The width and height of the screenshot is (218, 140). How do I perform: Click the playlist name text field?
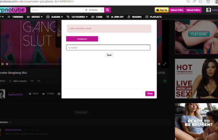[x=108, y=48]
